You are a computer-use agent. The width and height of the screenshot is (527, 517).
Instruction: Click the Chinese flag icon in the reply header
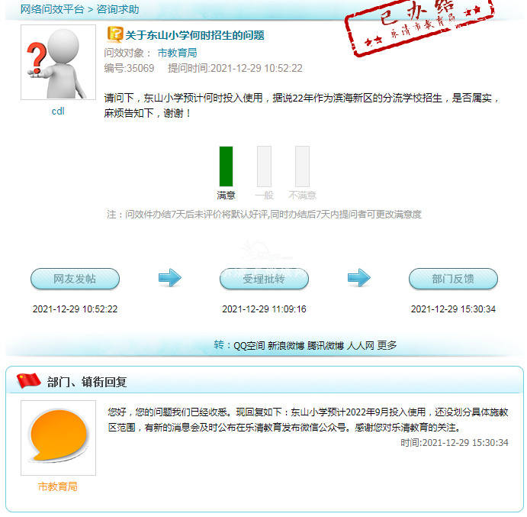[28, 380]
